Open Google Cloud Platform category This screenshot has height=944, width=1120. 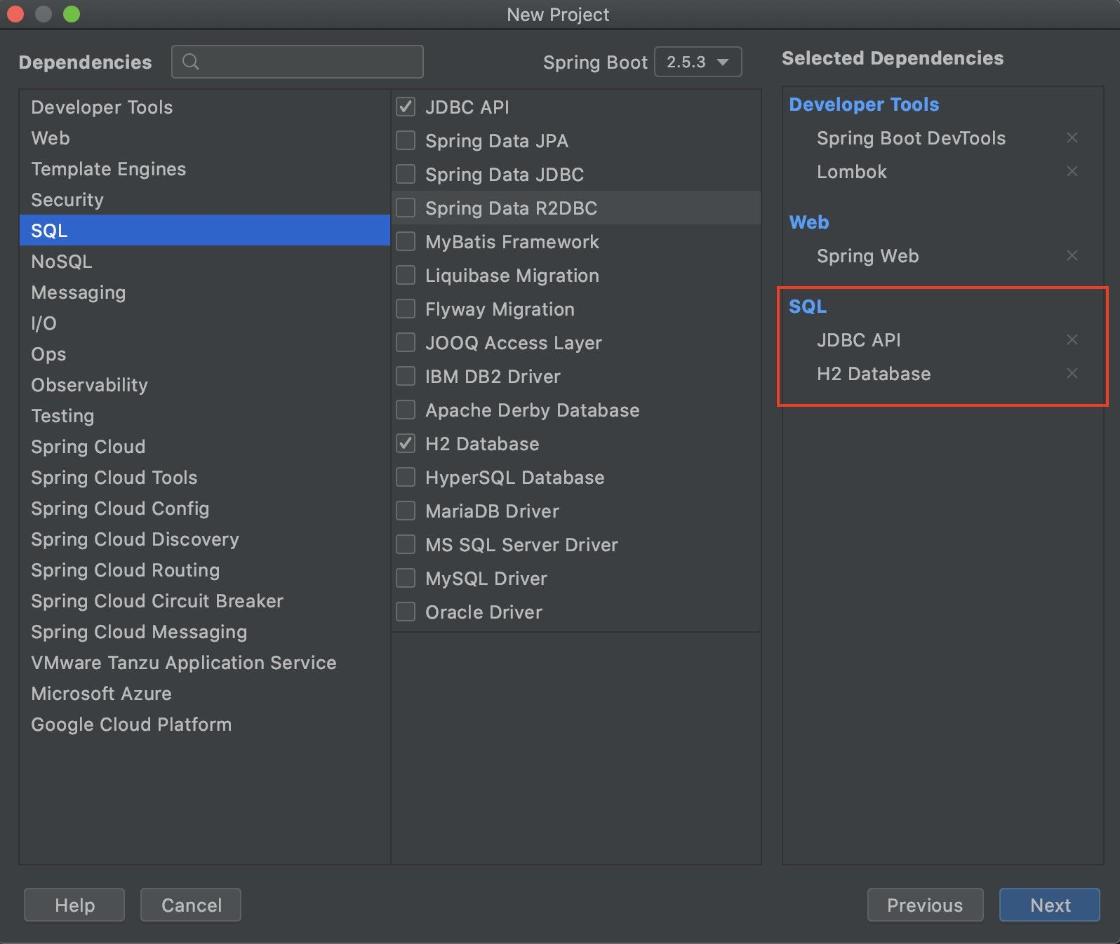pos(204,724)
